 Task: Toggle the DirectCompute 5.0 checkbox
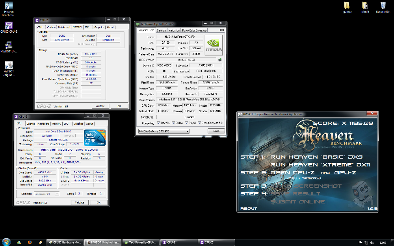(199, 123)
